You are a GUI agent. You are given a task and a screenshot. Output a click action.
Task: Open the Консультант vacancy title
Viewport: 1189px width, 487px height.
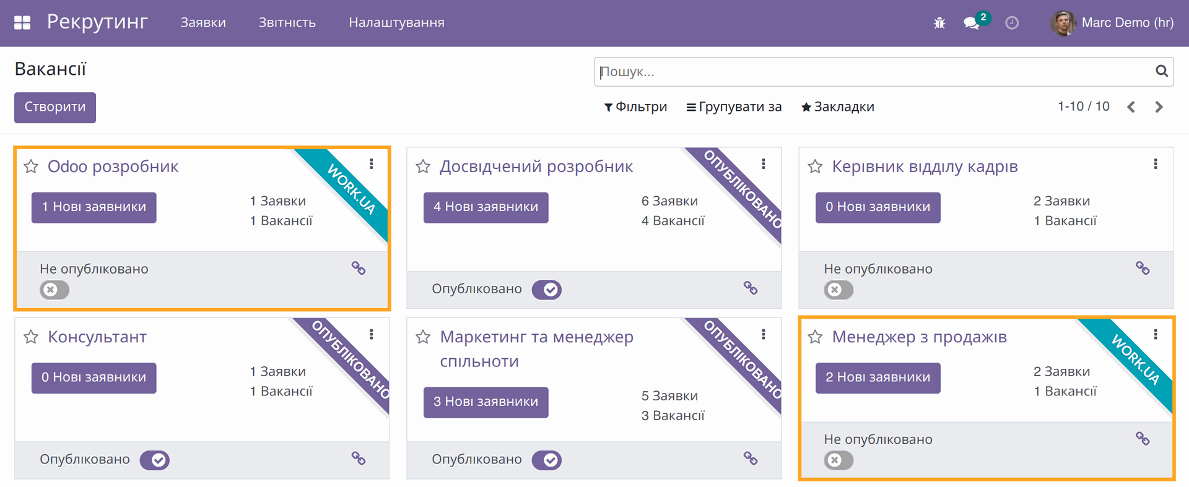[97, 337]
